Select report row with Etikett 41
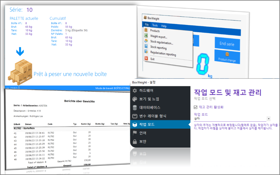This screenshot has width=280, height=175. pos(53,133)
